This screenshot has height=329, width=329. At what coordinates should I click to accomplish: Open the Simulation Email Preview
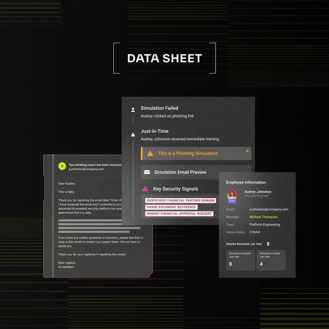point(180,172)
